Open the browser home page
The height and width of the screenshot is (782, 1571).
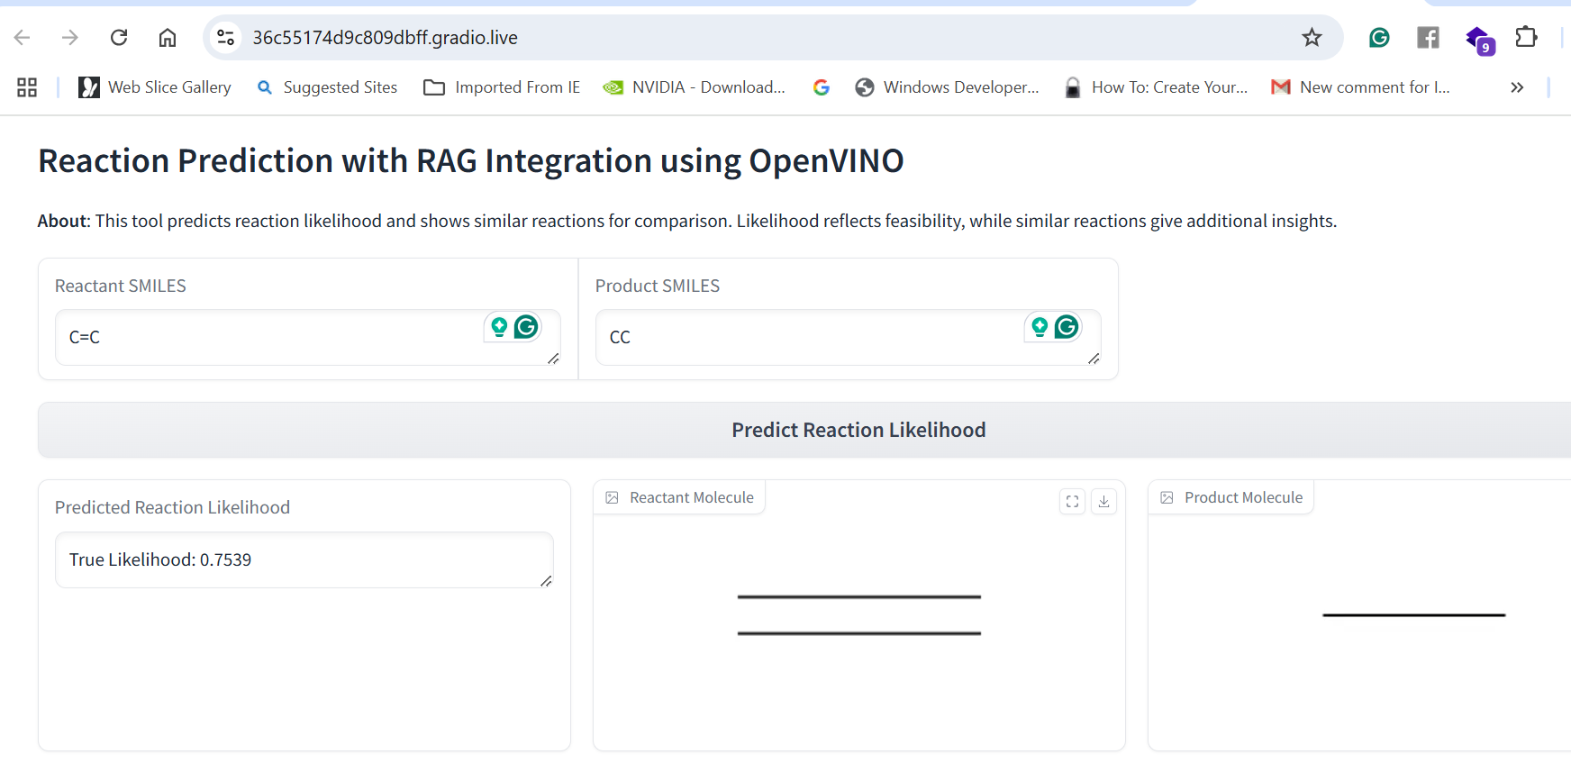pyautogui.click(x=168, y=37)
